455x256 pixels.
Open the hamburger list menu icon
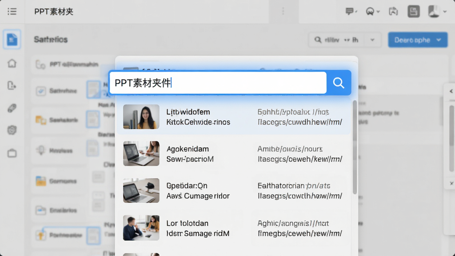(12, 11)
